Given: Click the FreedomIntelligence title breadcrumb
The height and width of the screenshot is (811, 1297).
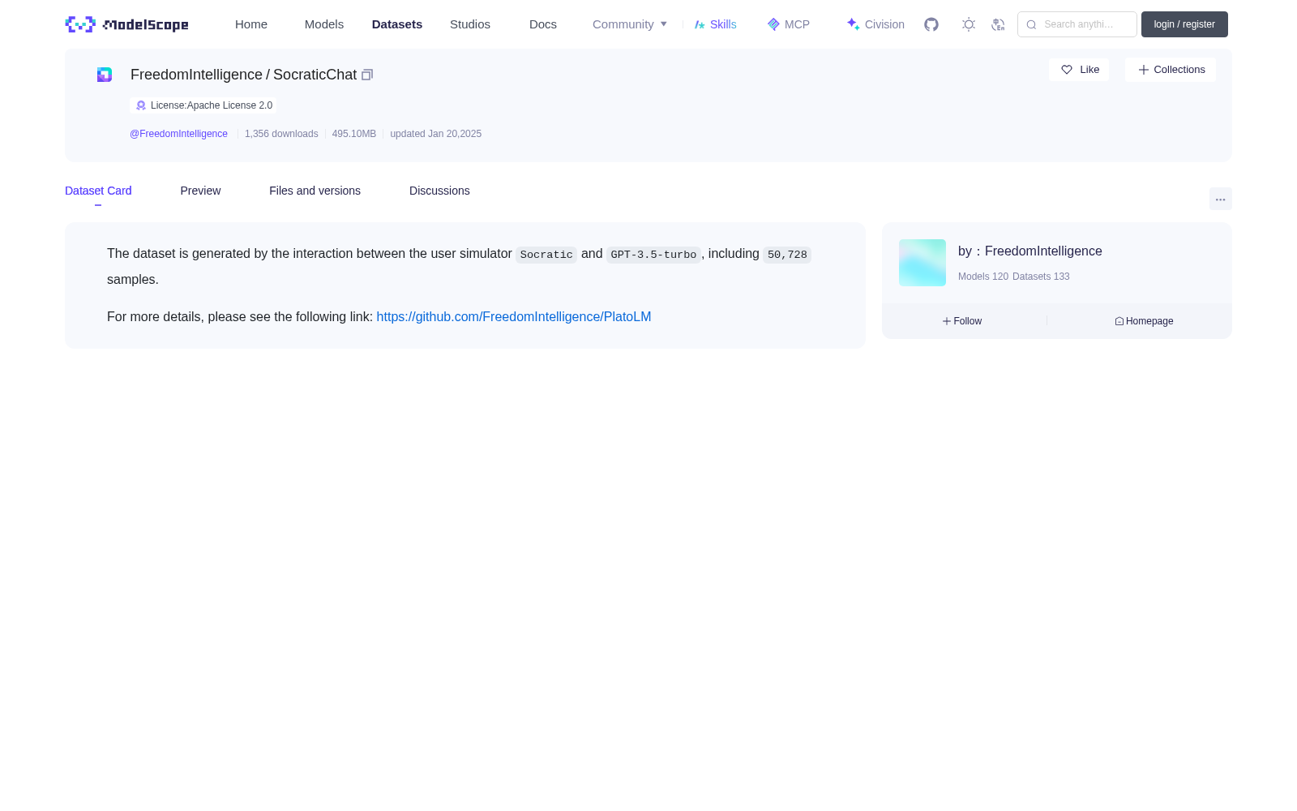Looking at the screenshot, I should coord(196,75).
